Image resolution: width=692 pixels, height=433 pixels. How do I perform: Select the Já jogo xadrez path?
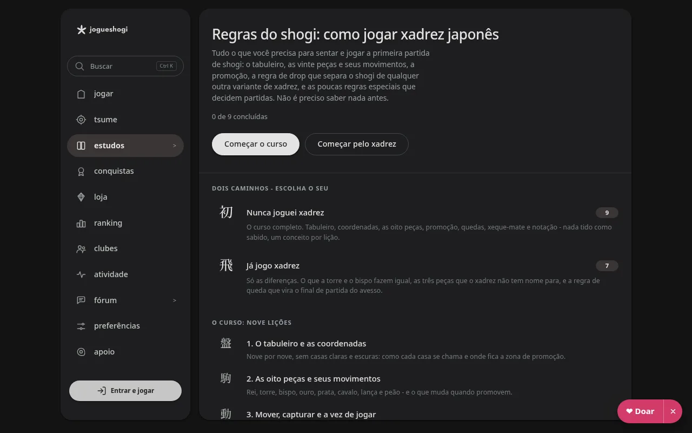pos(415,277)
